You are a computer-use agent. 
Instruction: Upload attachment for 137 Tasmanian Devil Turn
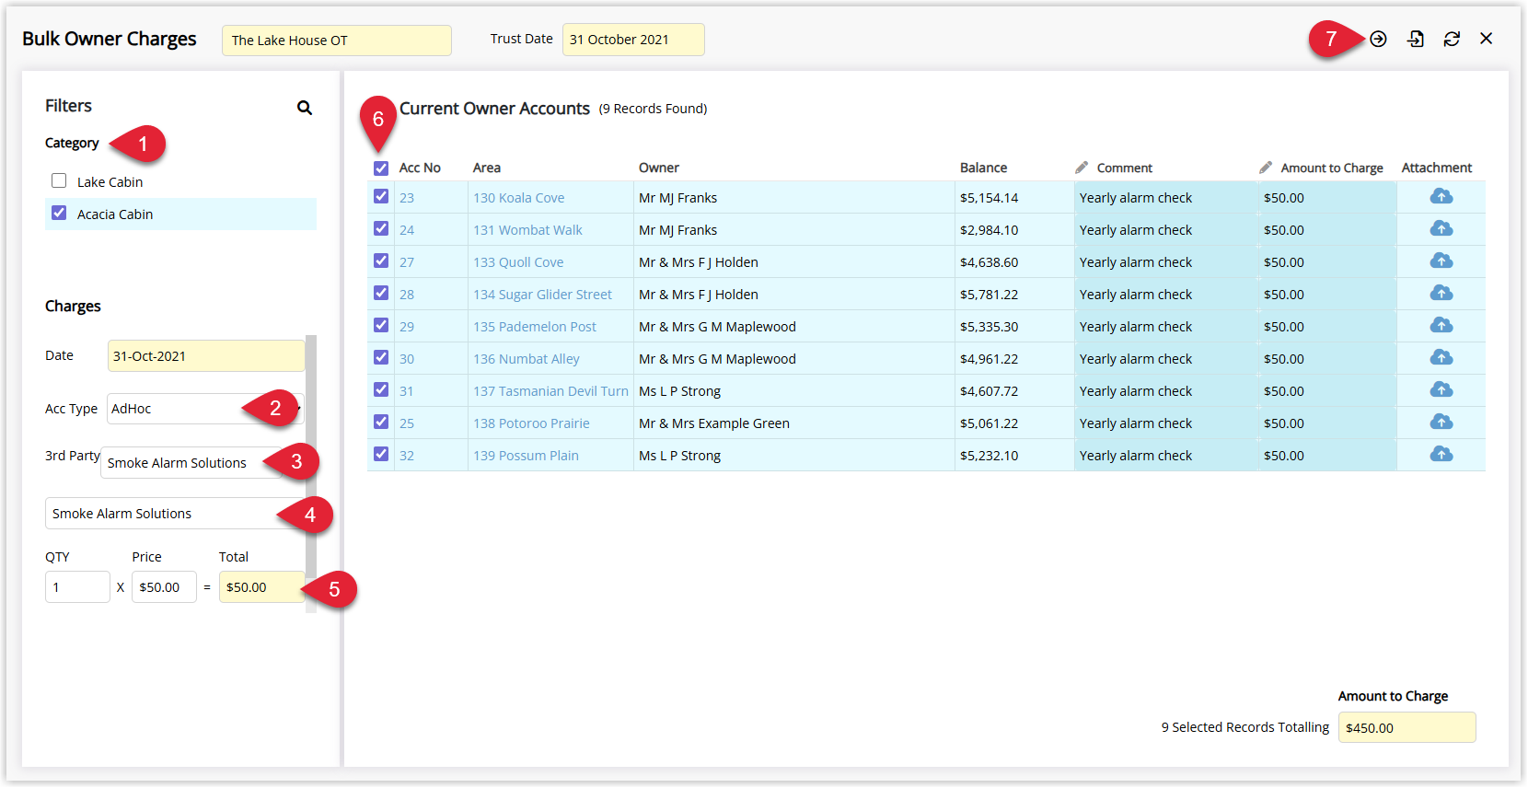coord(1441,389)
